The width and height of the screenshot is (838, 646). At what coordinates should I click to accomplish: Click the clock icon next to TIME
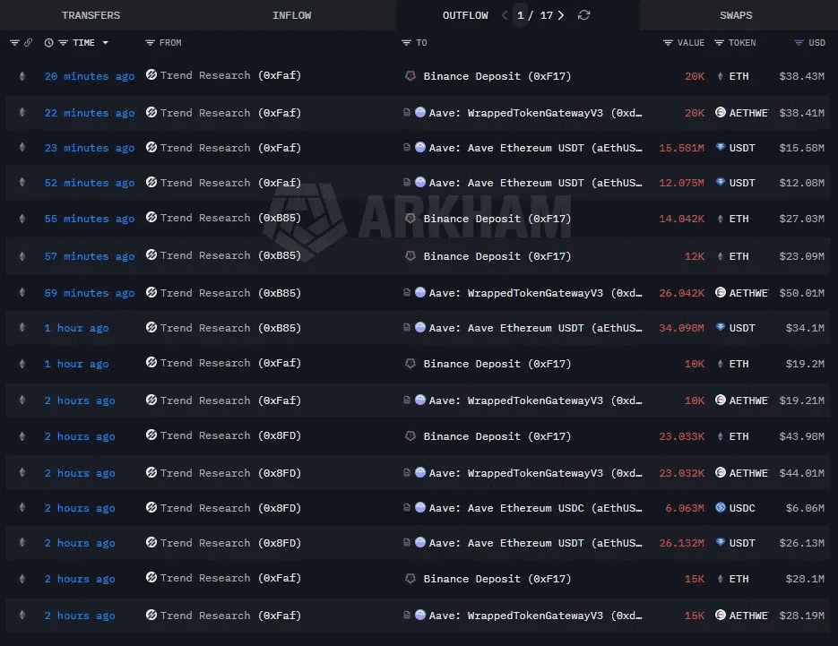(x=49, y=43)
